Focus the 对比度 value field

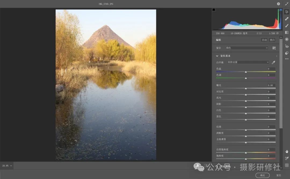(x=271, y=92)
